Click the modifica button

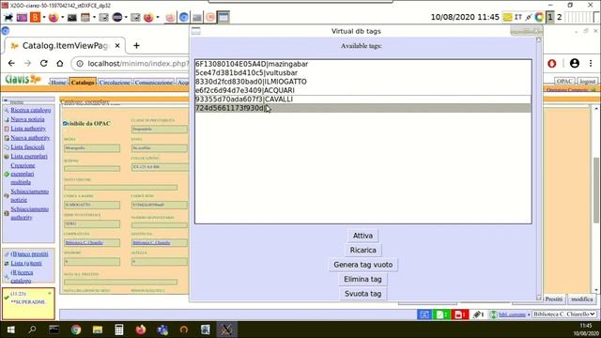click(582, 299)
